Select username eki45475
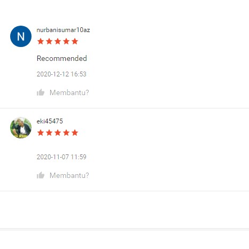The height and width of the screenshot is (249, 249). pyautogui.click(x=50, y=121)
